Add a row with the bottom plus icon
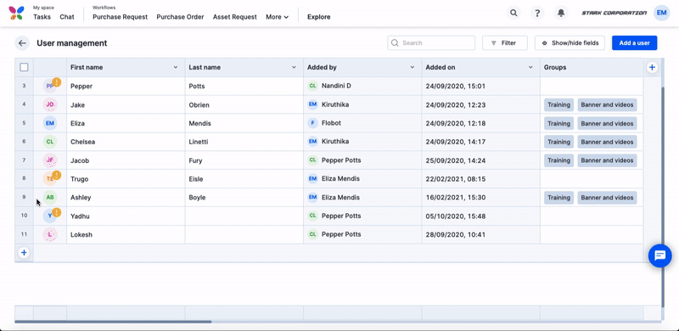The height and width of the screenshot is (331, 679). point(24,253)
